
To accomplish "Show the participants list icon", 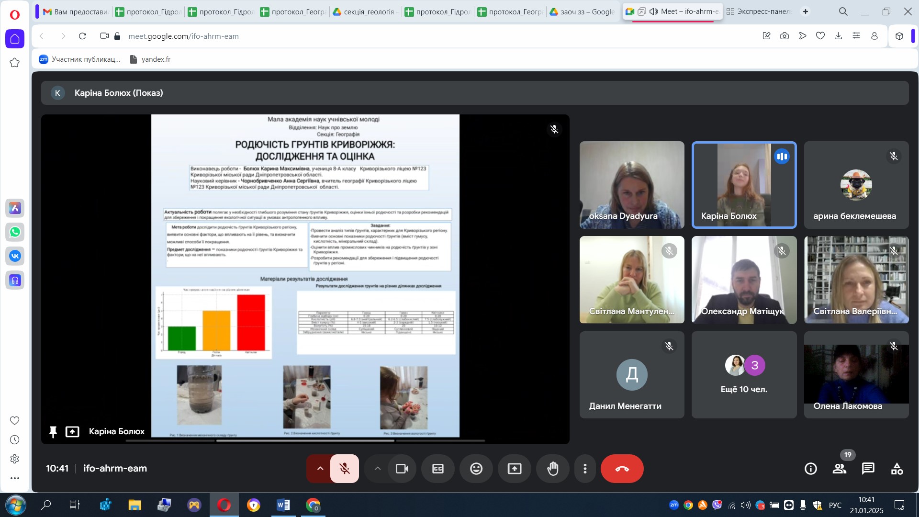I will coord(840,469).
